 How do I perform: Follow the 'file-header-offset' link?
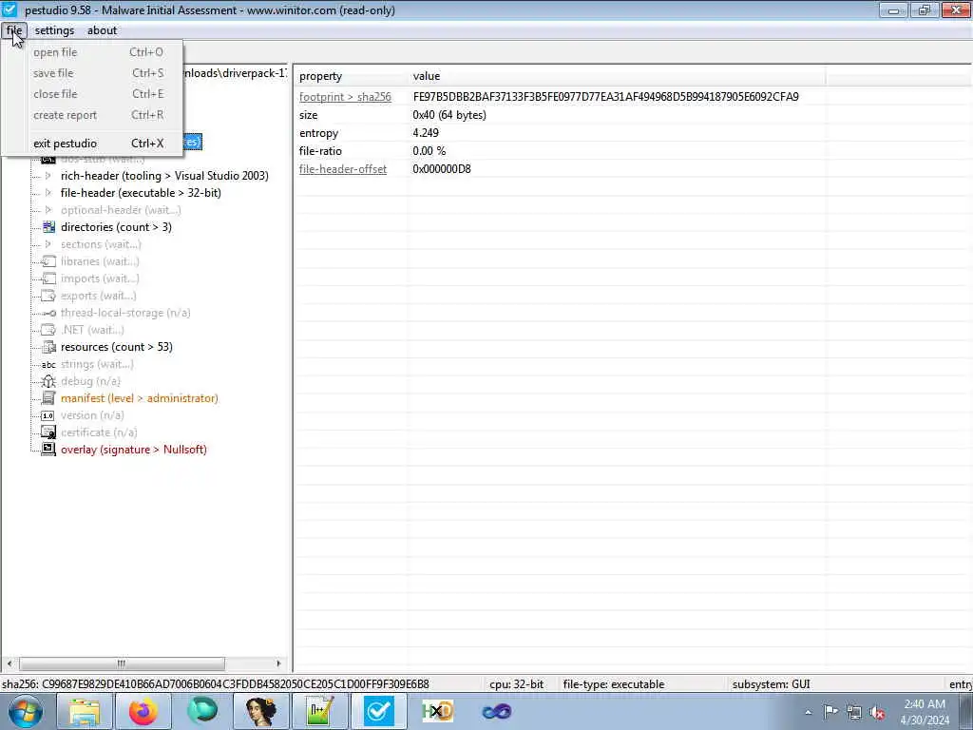coord(342,169)
